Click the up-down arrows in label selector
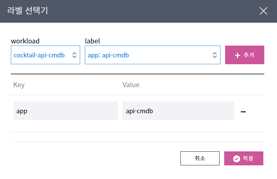The height and width of the screenshot is (179, 277). pos(215,55)
